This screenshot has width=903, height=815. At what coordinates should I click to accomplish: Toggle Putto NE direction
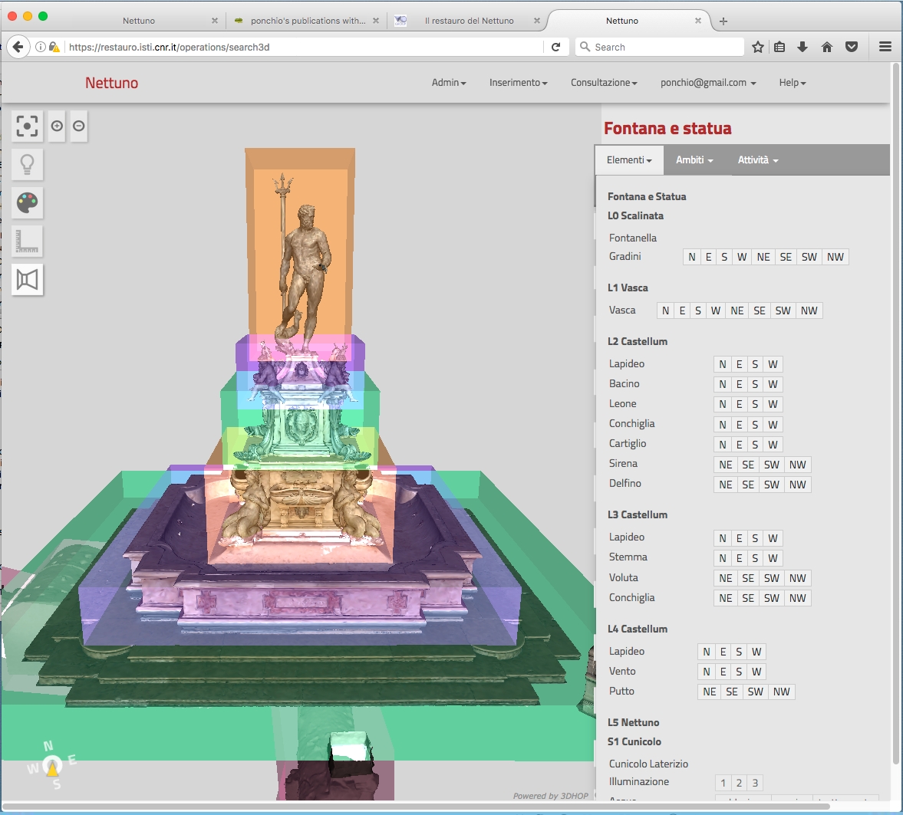pyautogui.click(x=710, y=692)
